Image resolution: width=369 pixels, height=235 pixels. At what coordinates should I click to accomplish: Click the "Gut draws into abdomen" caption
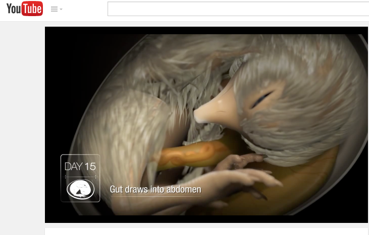pyautogui.click(x=155, y=190)
